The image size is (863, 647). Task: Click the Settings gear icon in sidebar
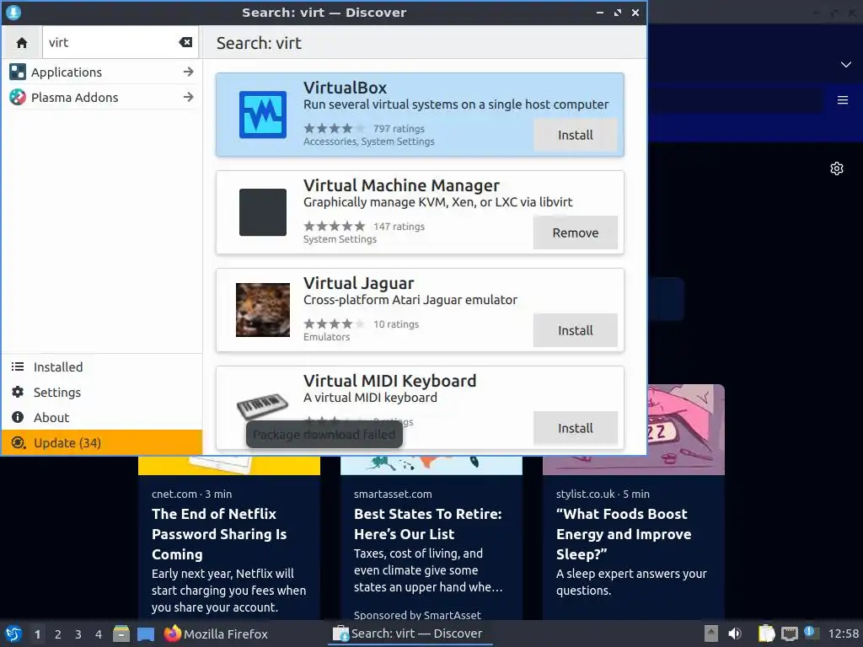[18, 393]
